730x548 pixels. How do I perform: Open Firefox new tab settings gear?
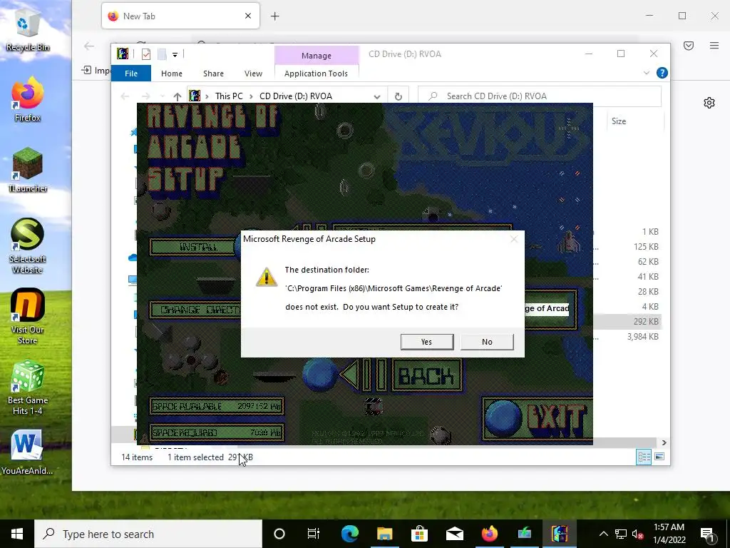click(x=709, y=103)
